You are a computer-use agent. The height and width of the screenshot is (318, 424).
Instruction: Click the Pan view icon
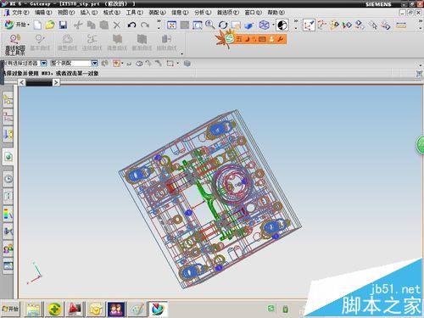[x=236, y=25]
